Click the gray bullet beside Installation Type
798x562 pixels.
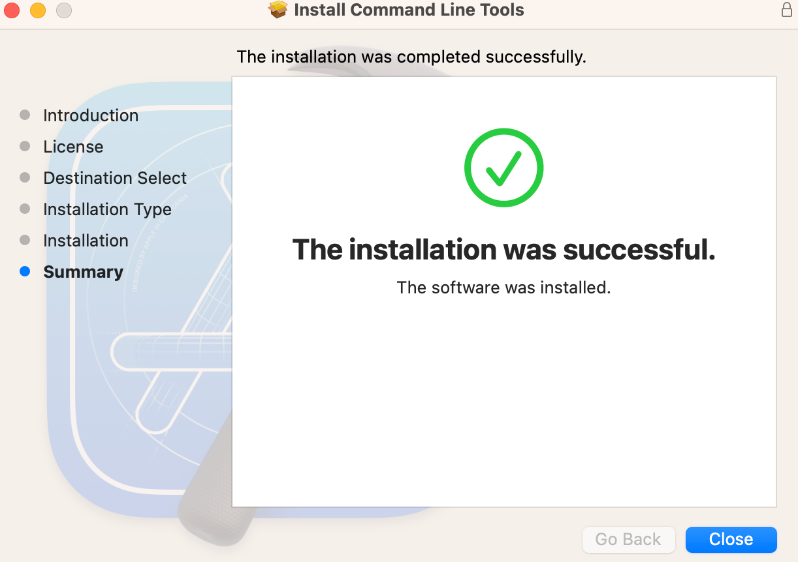pos(25,209)
